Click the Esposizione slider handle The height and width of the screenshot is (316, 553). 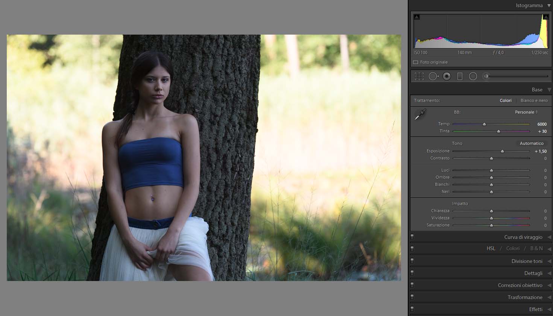coord(502,151)
